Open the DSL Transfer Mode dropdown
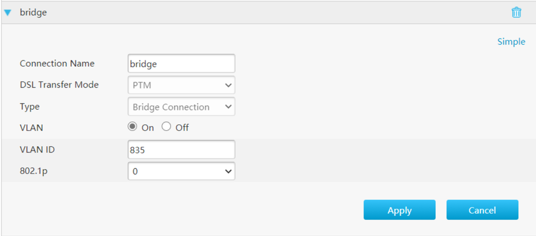The image size is (536, 236). click(x=181, y=85)
